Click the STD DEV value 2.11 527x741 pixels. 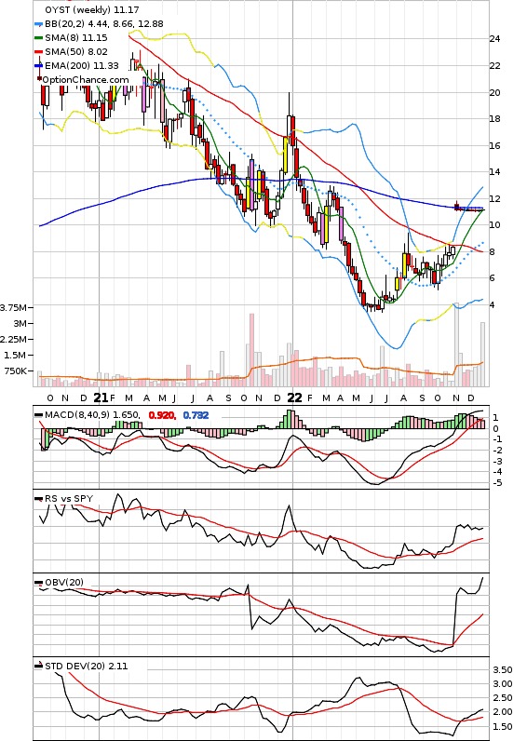tap(118, 666)
